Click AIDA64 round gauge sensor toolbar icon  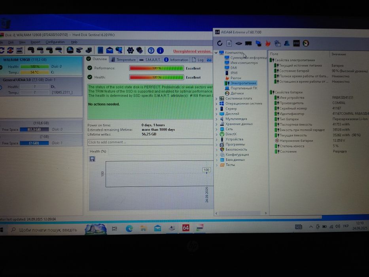[306, 44]
